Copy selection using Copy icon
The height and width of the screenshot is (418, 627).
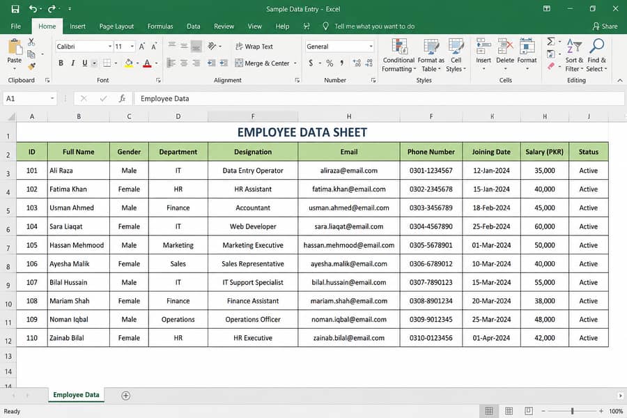pos(31,54)
